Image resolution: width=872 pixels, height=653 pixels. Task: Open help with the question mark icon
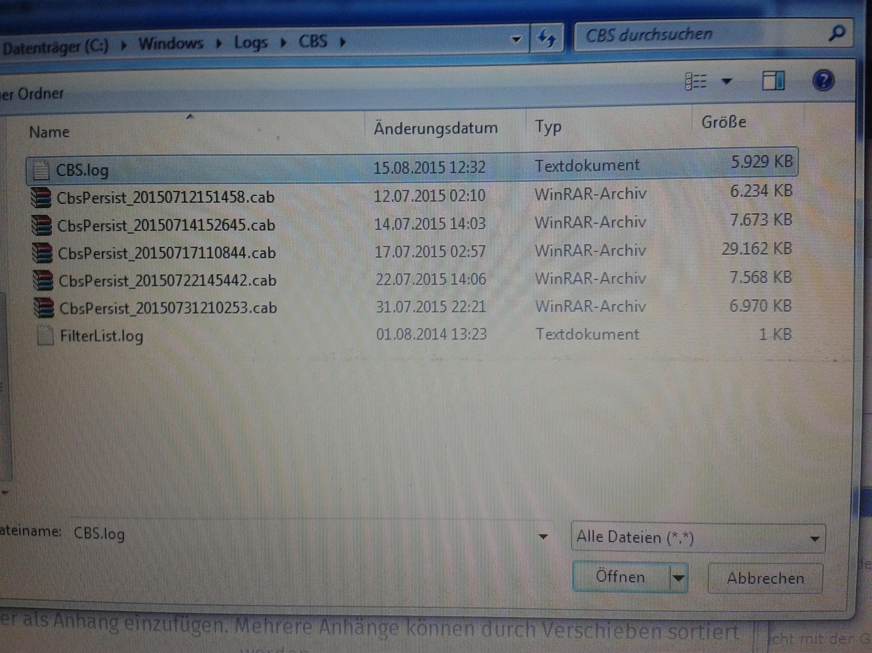tap(823, 81)
